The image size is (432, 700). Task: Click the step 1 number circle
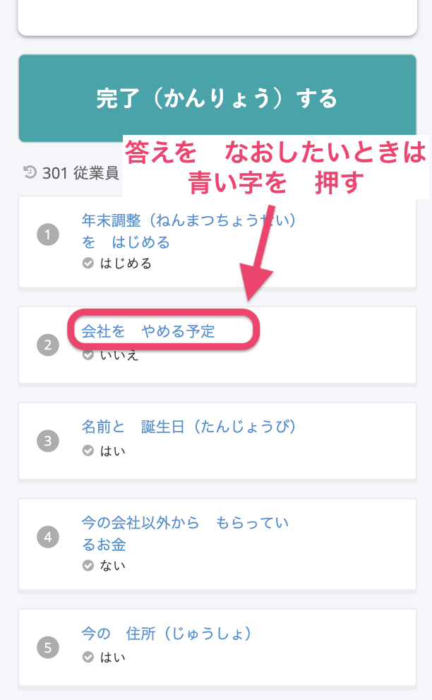[x=47, y=235]
